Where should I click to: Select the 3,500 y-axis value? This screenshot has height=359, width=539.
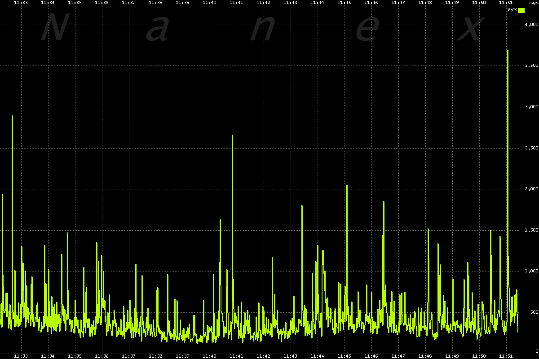click(531, 66)
